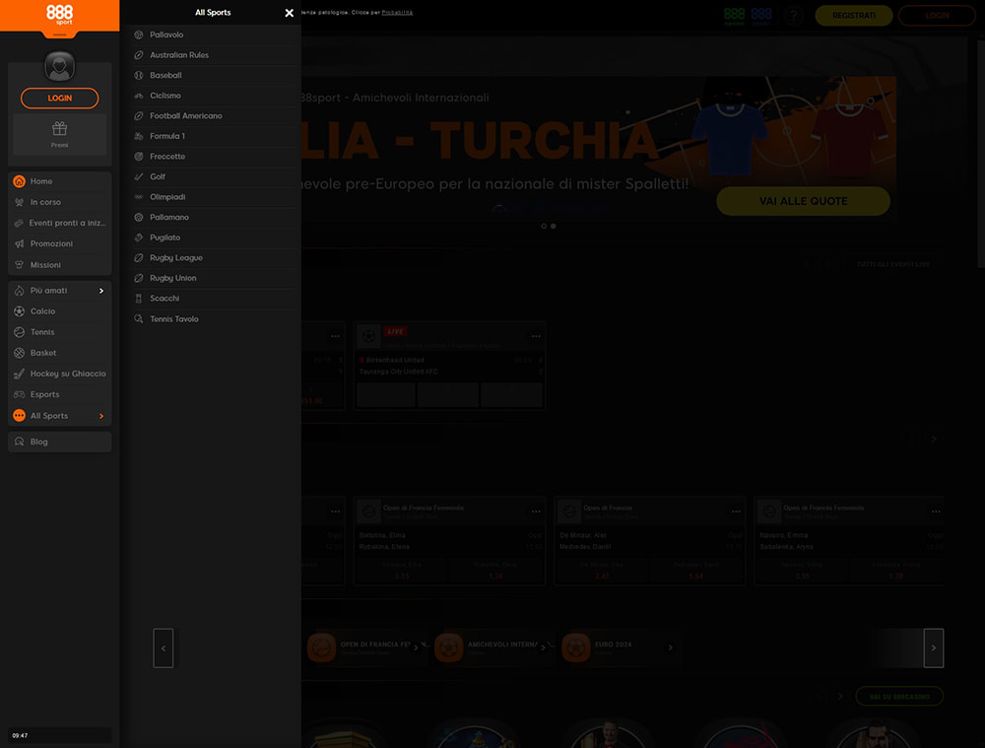
Task: Click the Home icon in sidebar
Action: coord(19,181)
